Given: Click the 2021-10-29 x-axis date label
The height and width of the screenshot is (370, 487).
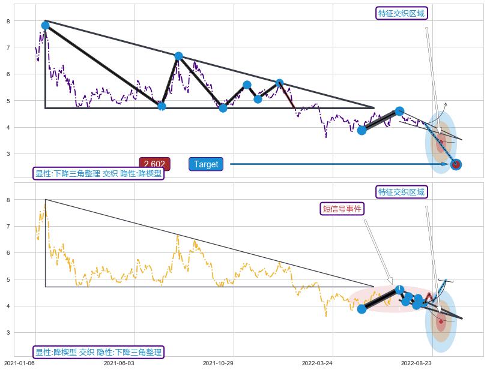Looking at the screenshot, I should point(217,363).
